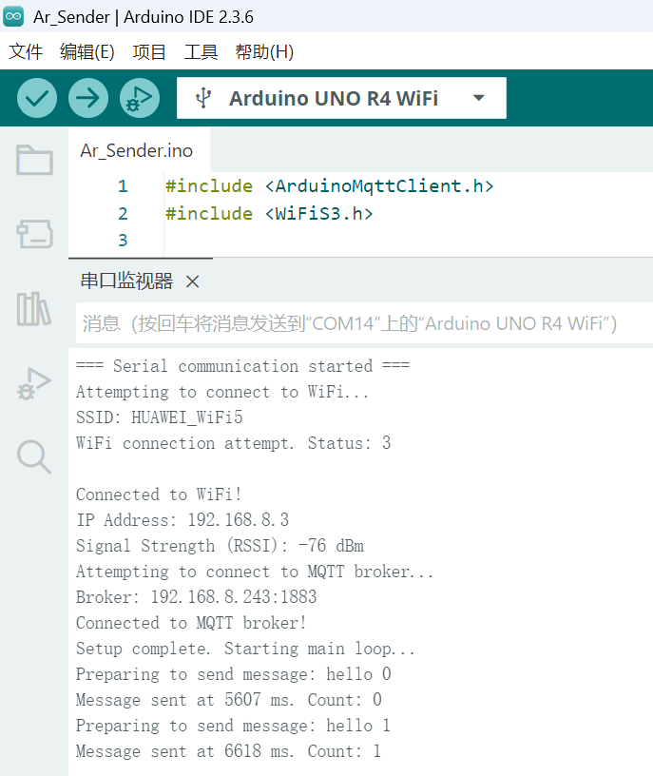The height and width of the screenshot is (776, 653).
Task: Click the 'SSID: HUAWEI_WiFi5' output line
Action: click(160, 417)
